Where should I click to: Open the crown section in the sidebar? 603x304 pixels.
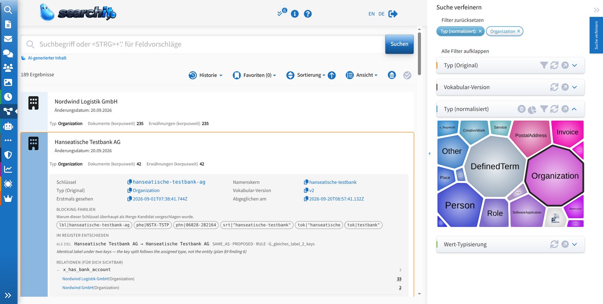coord(8,198)
